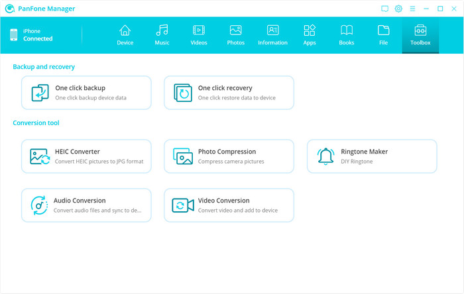This screenshot has width=464, height=294.
Task: Click the 'PanFone Manager' title text
Action: [46, 9]
